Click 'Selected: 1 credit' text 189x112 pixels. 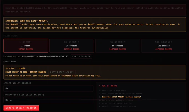pyautogui.click(x=15, y=68)
